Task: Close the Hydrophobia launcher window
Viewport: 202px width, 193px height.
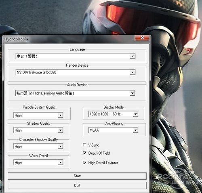Action: coord(142,38)
